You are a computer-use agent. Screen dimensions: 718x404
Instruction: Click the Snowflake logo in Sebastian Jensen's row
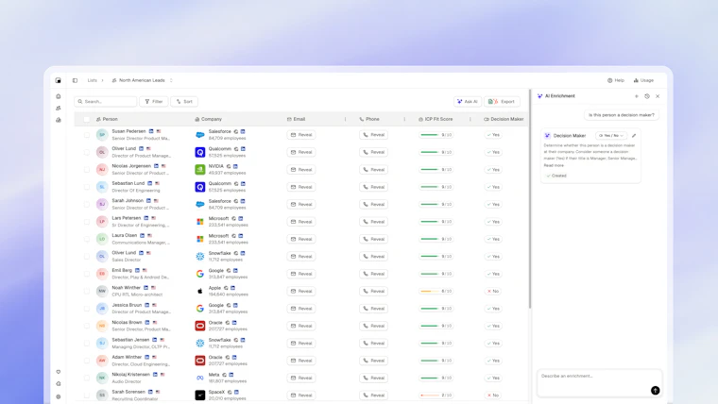pyautogui.click(x=200, y=344)
